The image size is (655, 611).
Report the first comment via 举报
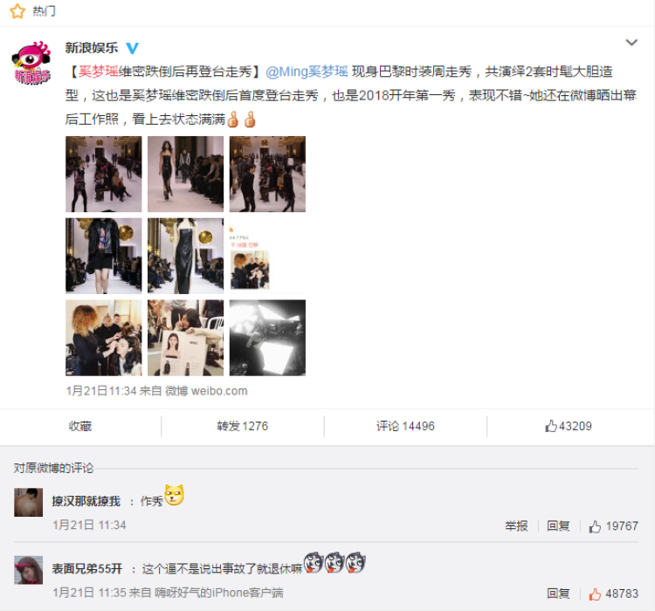[516, 525]
